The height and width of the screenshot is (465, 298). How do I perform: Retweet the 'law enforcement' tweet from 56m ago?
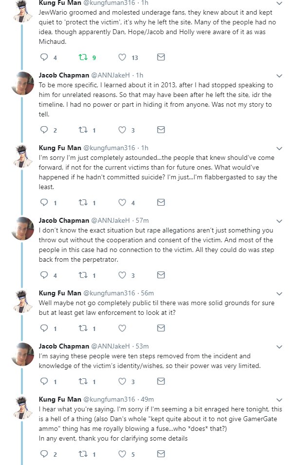[83, 329]
